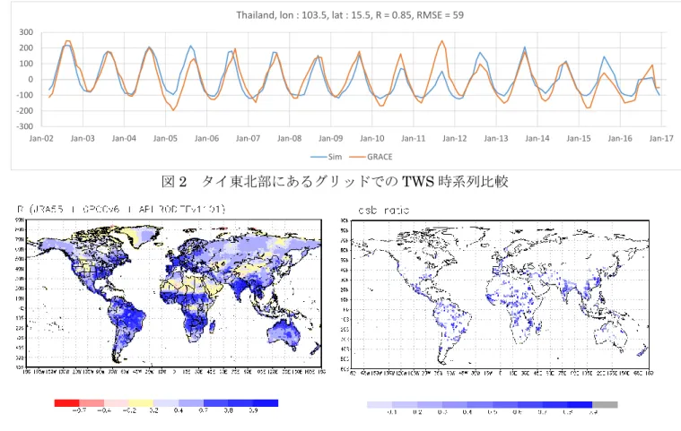Select the Sim legend entry
Screen dimensions: 681x431
click(327, 157)
